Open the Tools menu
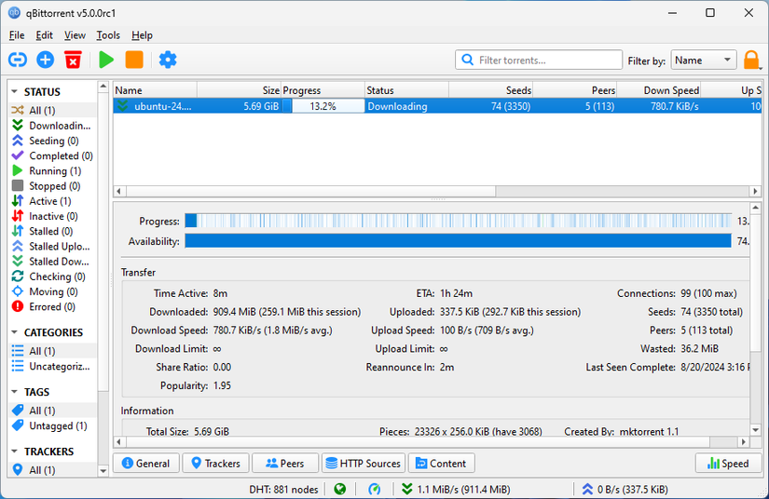The image size is (769, 499). click(108, 35)
